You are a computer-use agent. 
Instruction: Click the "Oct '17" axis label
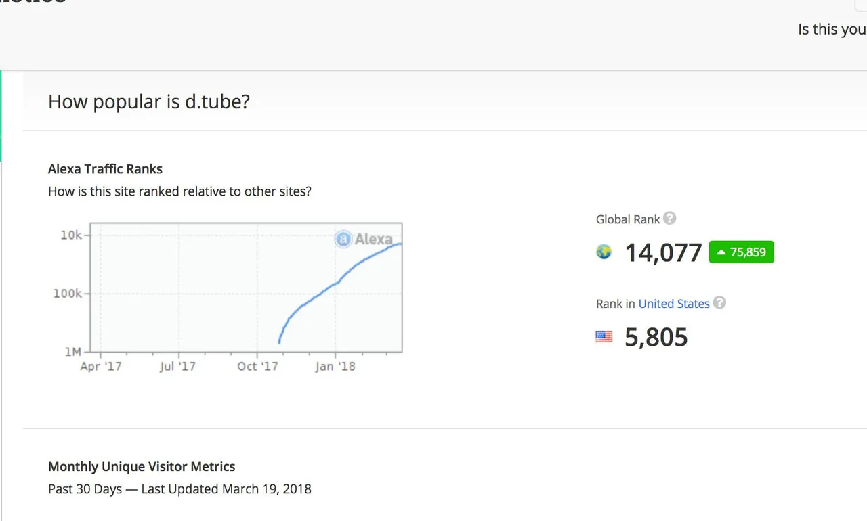click(x=257, y=366)
